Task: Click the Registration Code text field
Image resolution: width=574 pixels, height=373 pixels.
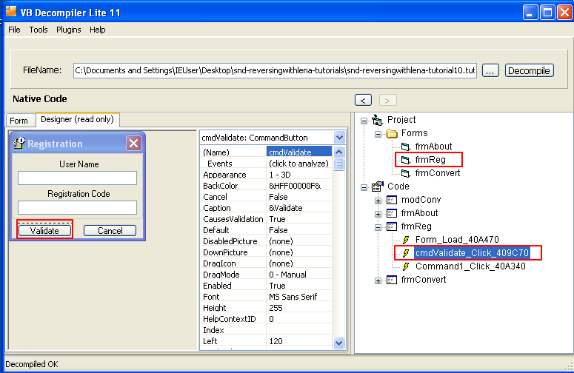Action: point(77,207)
